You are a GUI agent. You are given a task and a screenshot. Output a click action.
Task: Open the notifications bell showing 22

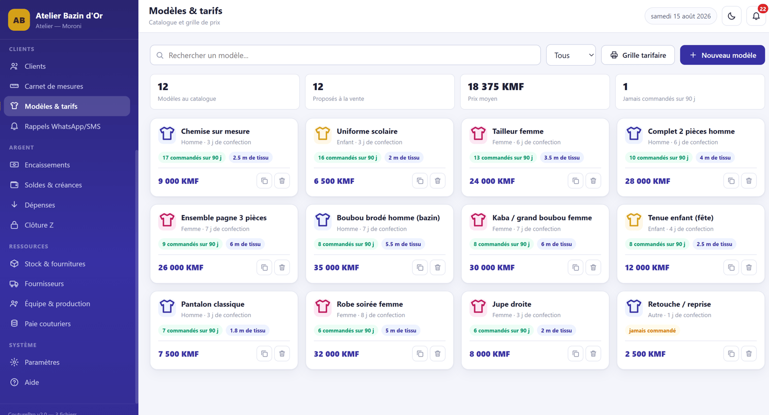point(756,16)
